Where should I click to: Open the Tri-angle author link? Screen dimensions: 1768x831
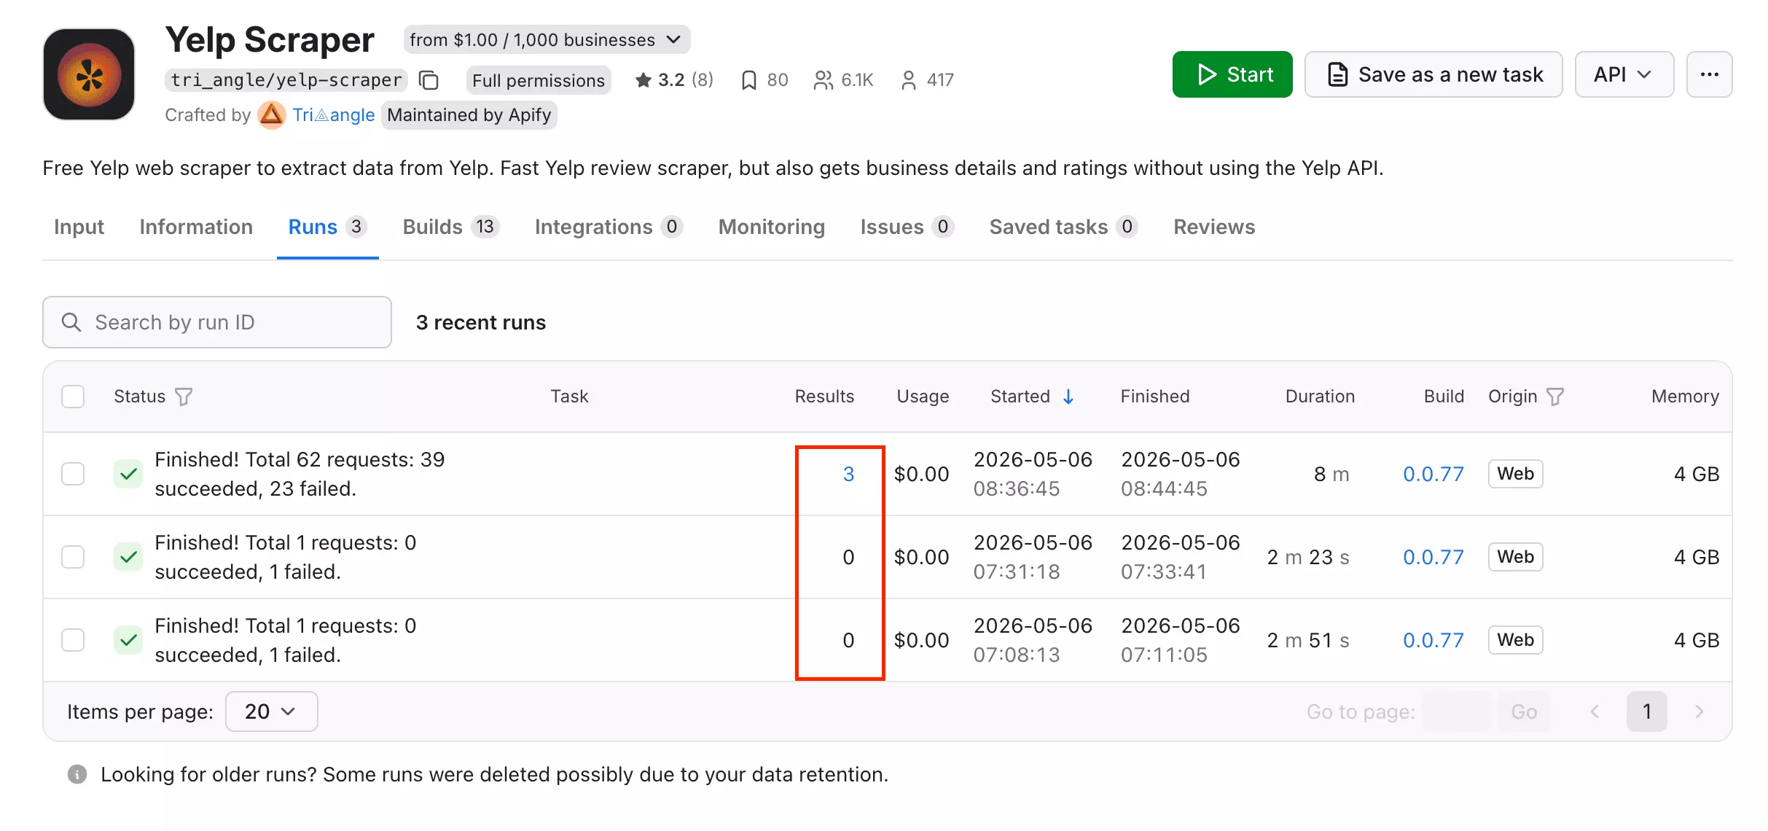point(333,115)
